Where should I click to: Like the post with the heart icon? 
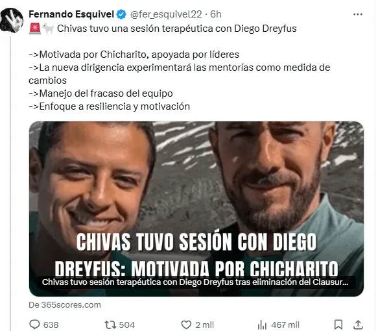coord(186,325)
